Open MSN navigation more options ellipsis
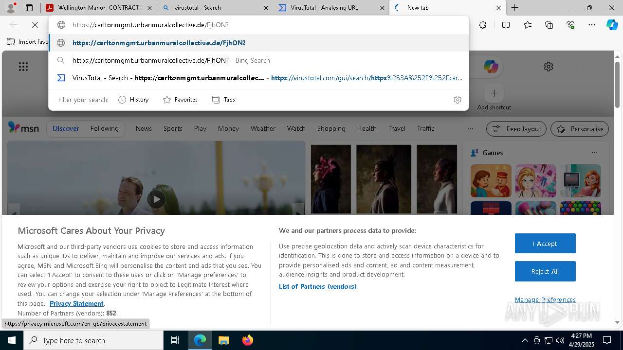Viewport: 623px width, 350px height. 470,129
